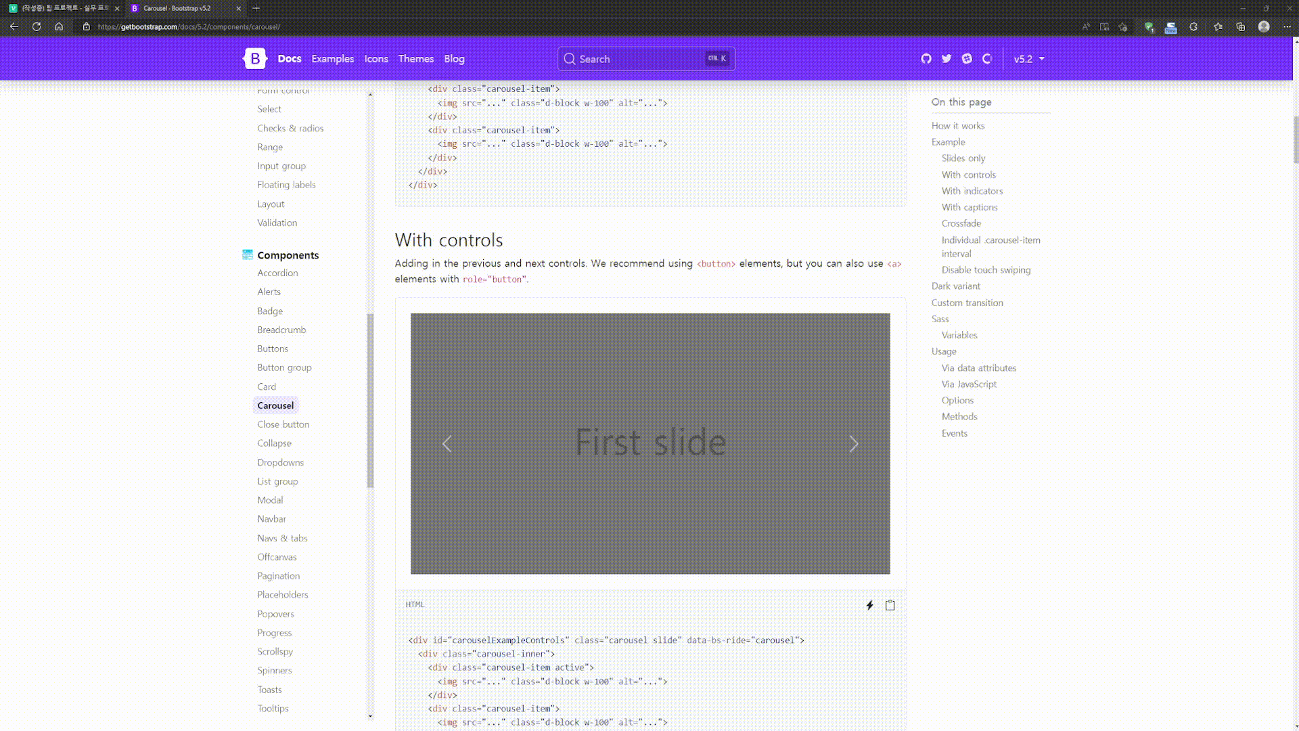
Task: Click the Open Collective icon
Action: pyautogui.click(x=987, y=59)
